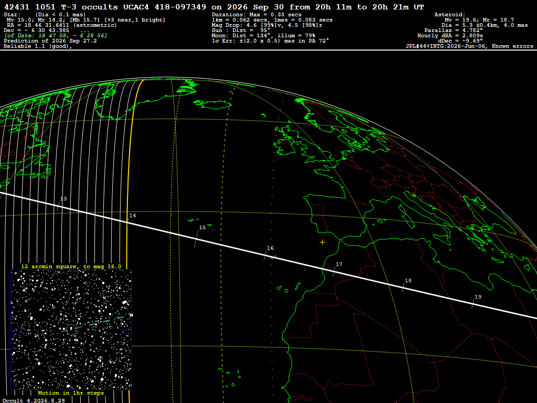
Task: Click the star chart thumbnail inset
Action: pyautogui.click(x=71, y=330)
